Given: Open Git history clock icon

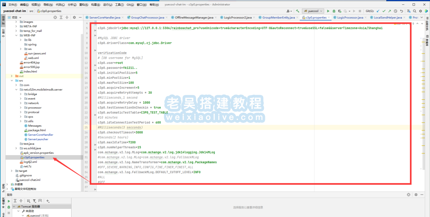Looking at the screenshot, I should click(x=395, y=11).
